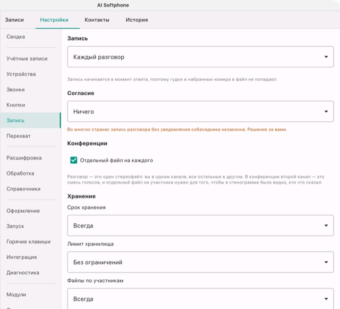Click the Согласие section heading

[x=81, y=93]
